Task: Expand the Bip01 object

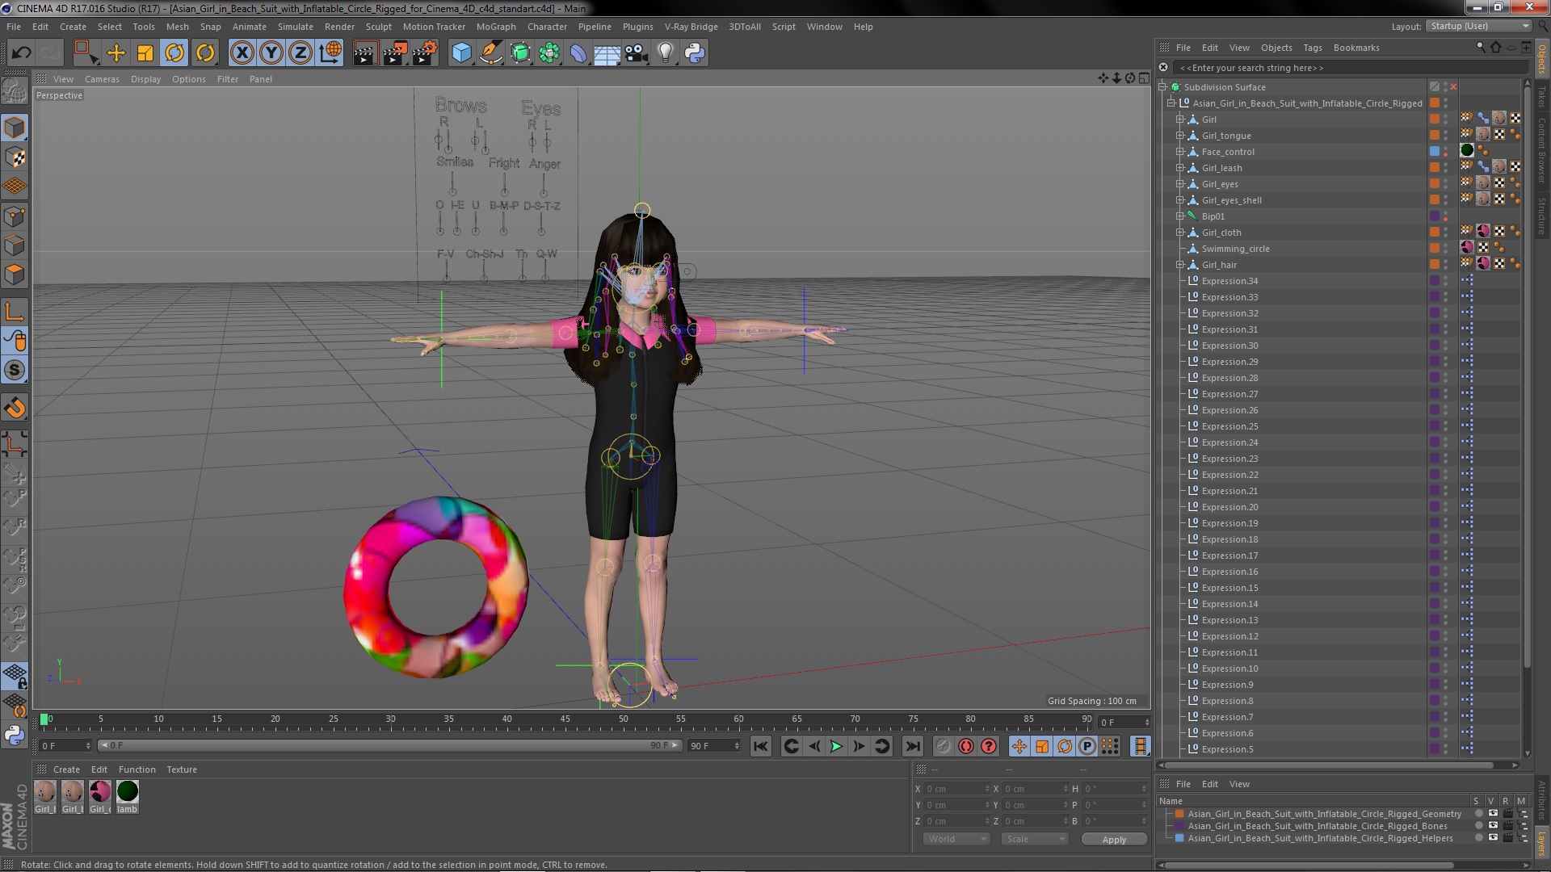Action: (x=1180, y=216)
